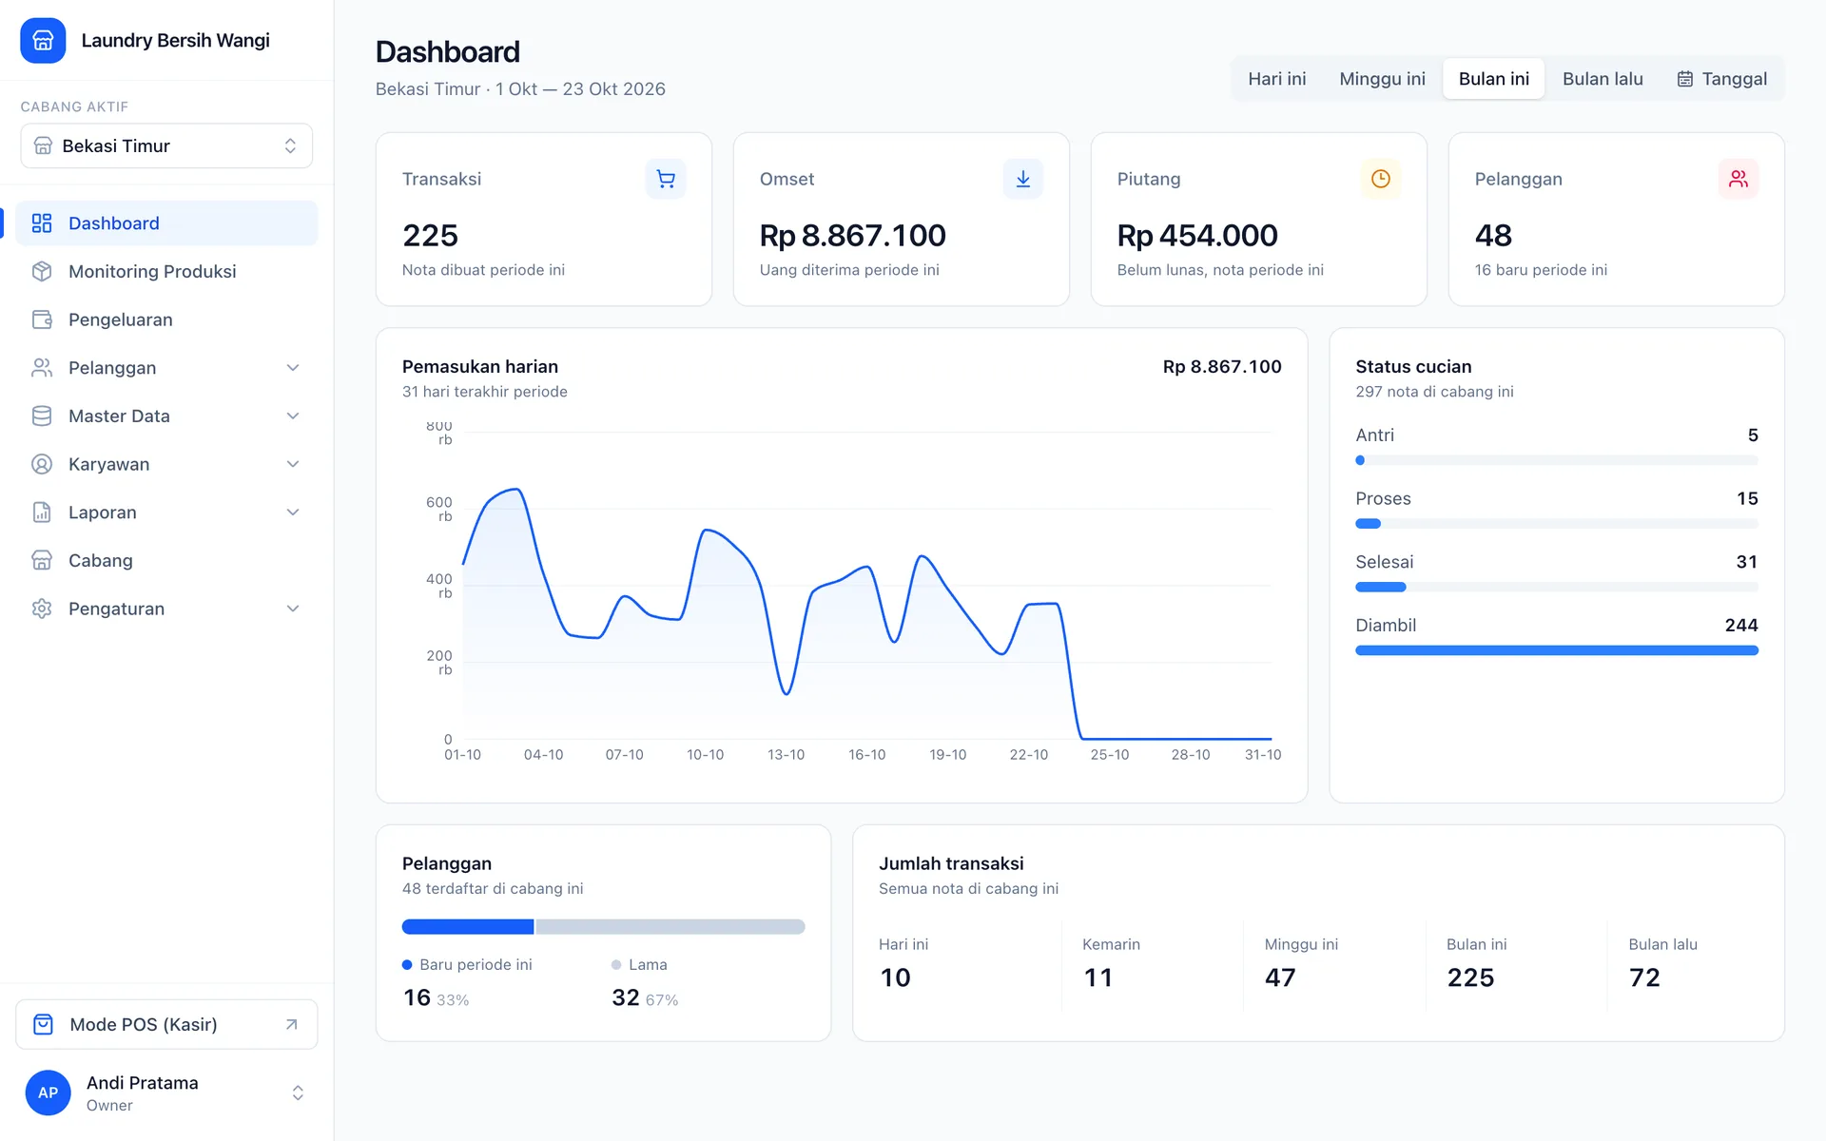Click the Selesai status progress bar

click(x=1557, y=588)
